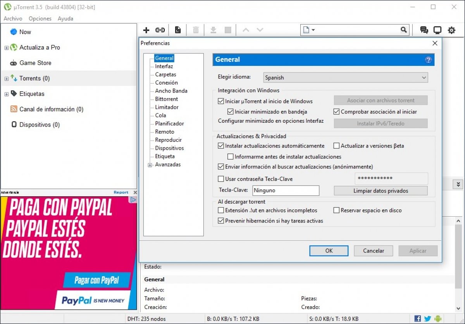Screen dimensions: 465x324
Task: Click Add Torrent from URL link icon
Action: [160, 30]
